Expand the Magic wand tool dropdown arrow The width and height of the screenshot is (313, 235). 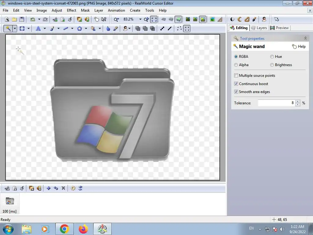point(15,28)
